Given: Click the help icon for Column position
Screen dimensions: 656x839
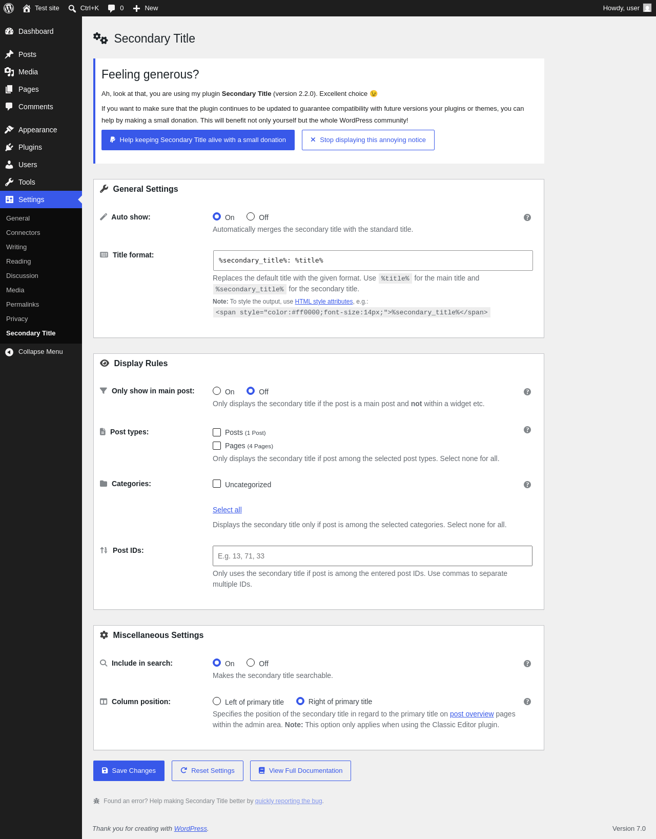Looking at the screenshot, I should click(x=527, y=702).
